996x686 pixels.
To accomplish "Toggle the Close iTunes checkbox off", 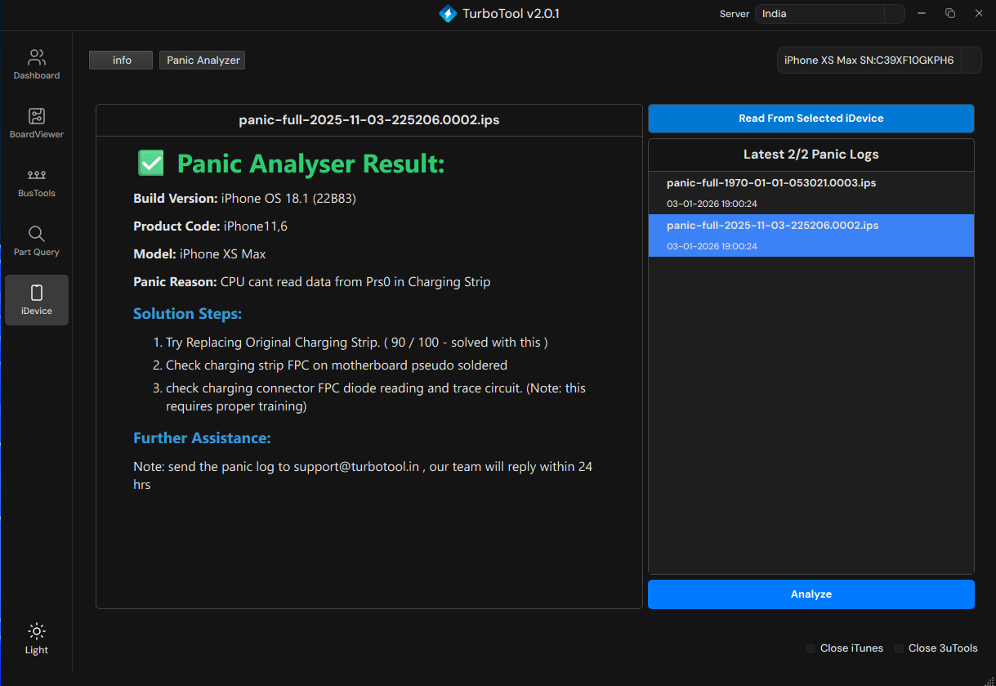I will coord(810,648).
